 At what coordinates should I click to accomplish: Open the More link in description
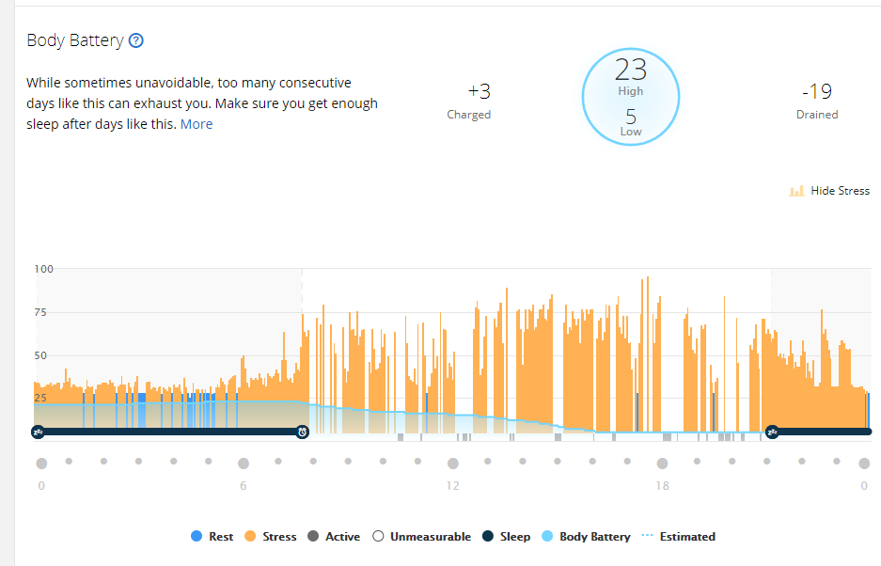(197, 124)
